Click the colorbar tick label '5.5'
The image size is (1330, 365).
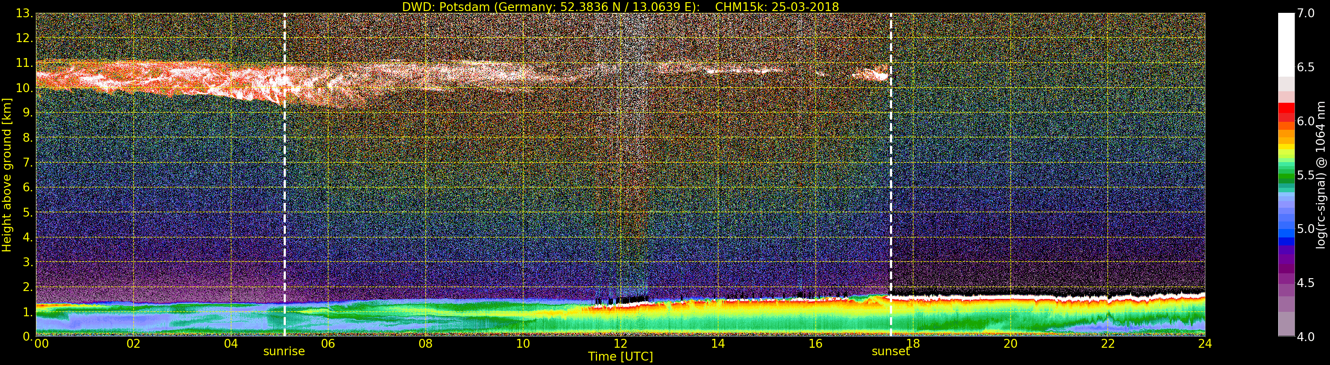pos(1306,175)
